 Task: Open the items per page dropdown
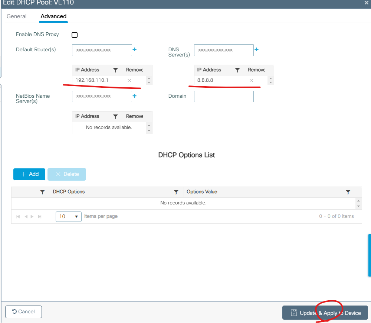(x=69, y=217)
